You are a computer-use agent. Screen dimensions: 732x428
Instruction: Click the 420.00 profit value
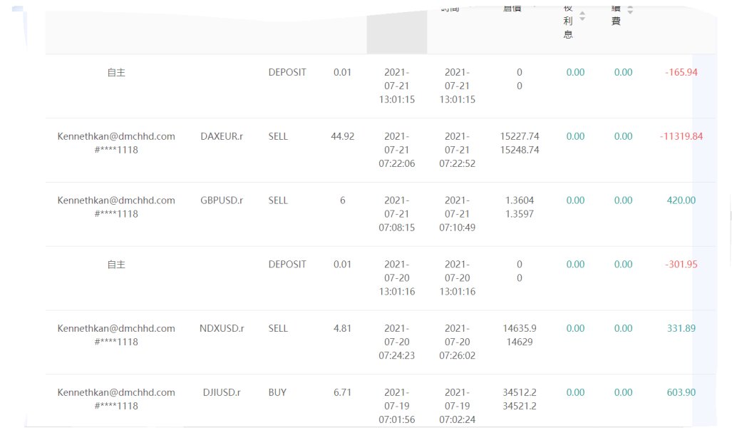point(681,200)
